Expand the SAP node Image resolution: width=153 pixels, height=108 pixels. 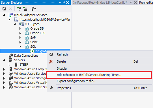(20, 38)
